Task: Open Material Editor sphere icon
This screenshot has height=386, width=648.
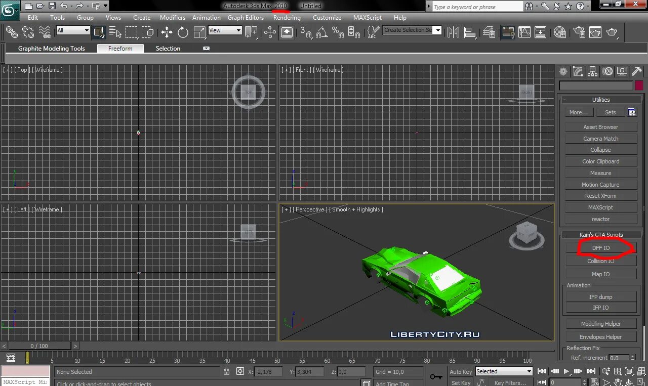Action: (560, 32)
